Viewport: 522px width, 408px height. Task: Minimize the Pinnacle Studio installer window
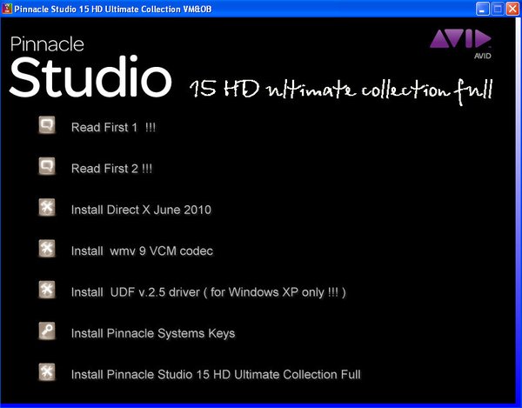coord(482,9)
